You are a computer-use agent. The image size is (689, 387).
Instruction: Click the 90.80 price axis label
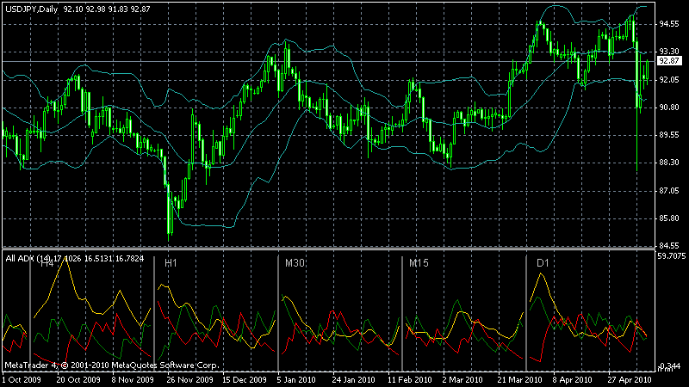pos(669,107)
